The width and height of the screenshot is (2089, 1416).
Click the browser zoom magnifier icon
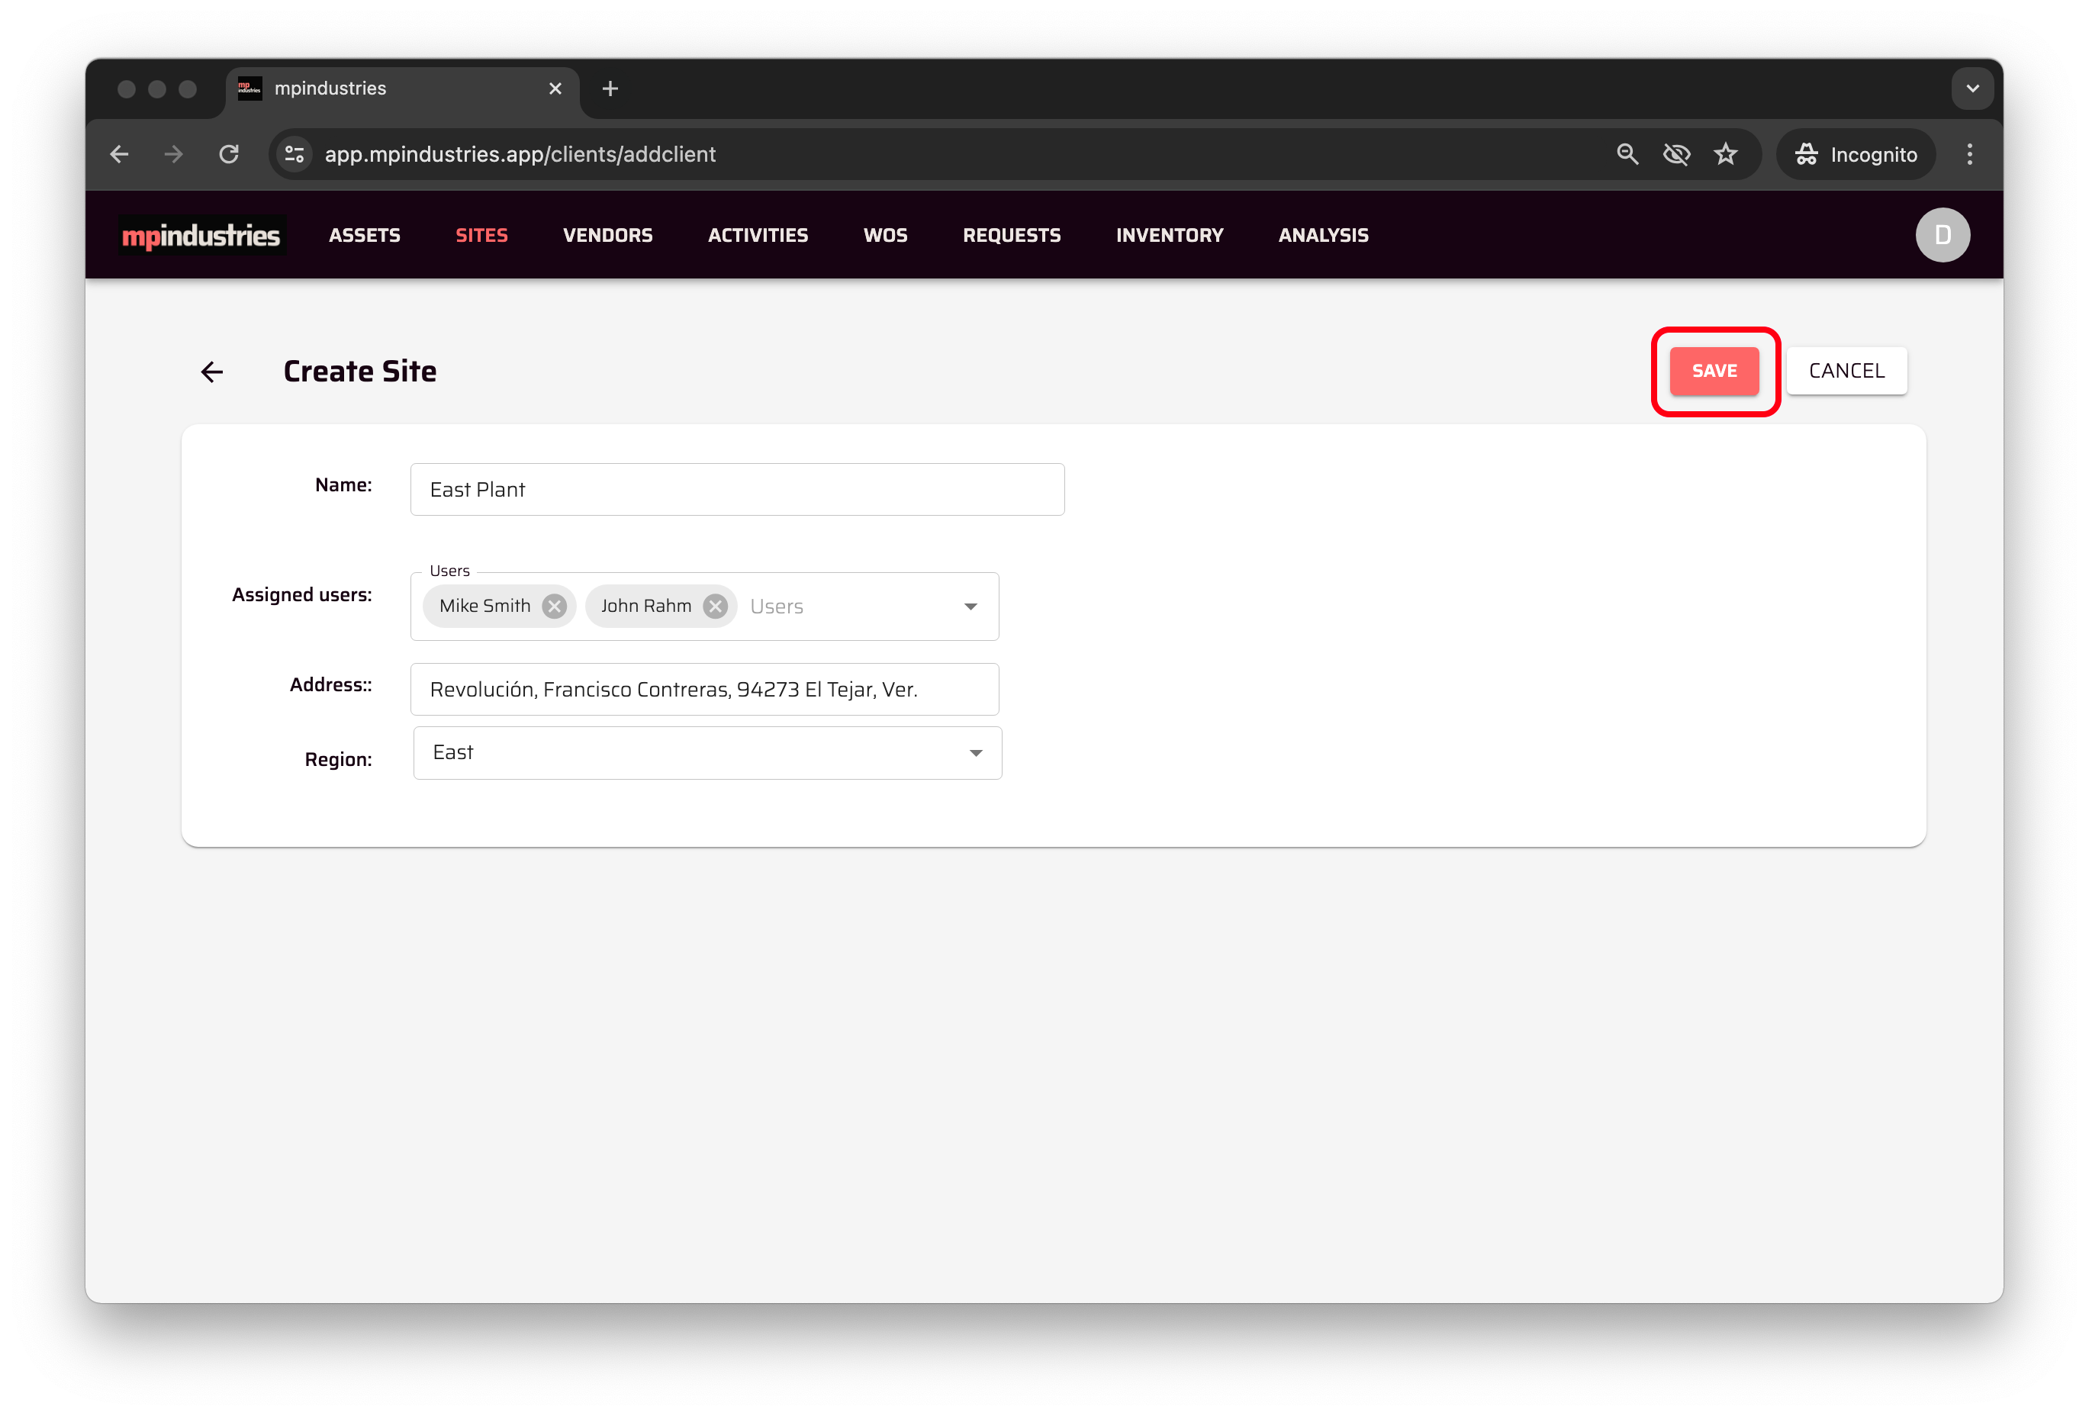tap(1627, 155)
